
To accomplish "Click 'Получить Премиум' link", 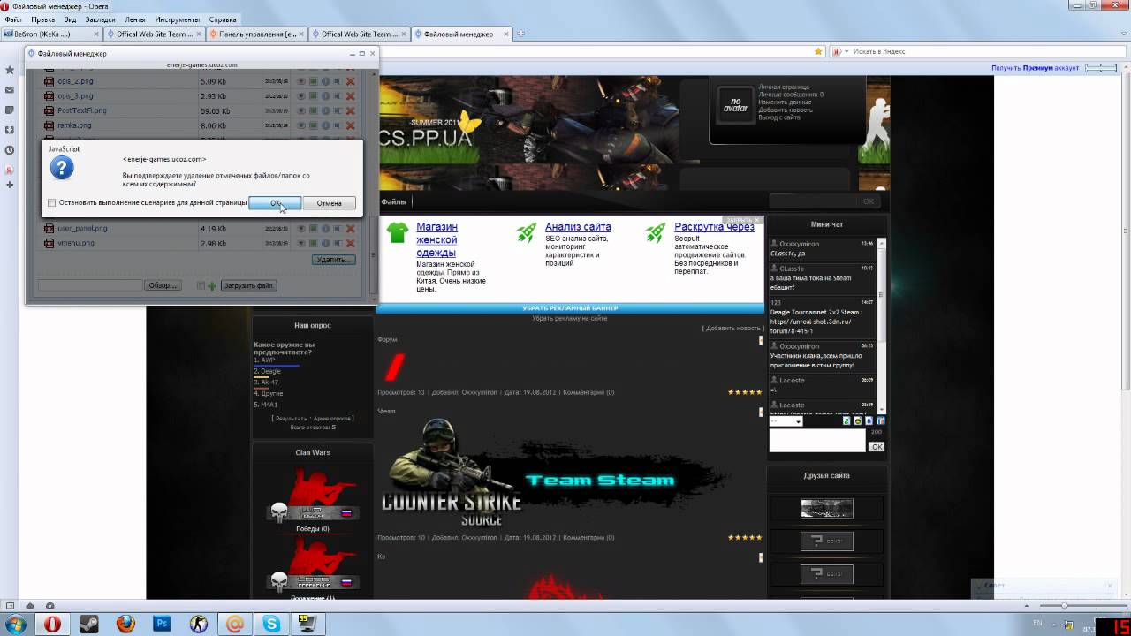I will (1036, 68).
